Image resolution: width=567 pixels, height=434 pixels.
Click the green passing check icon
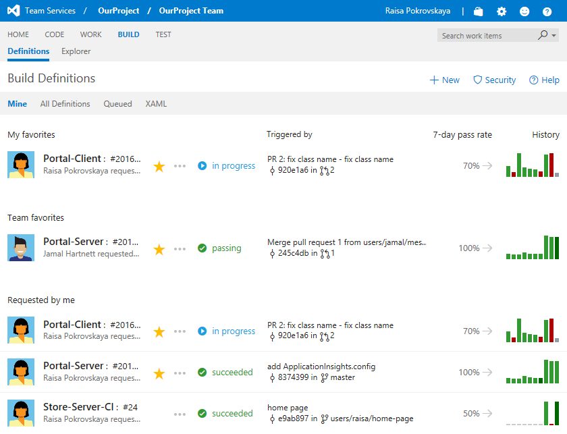click(x=202, y=248)
